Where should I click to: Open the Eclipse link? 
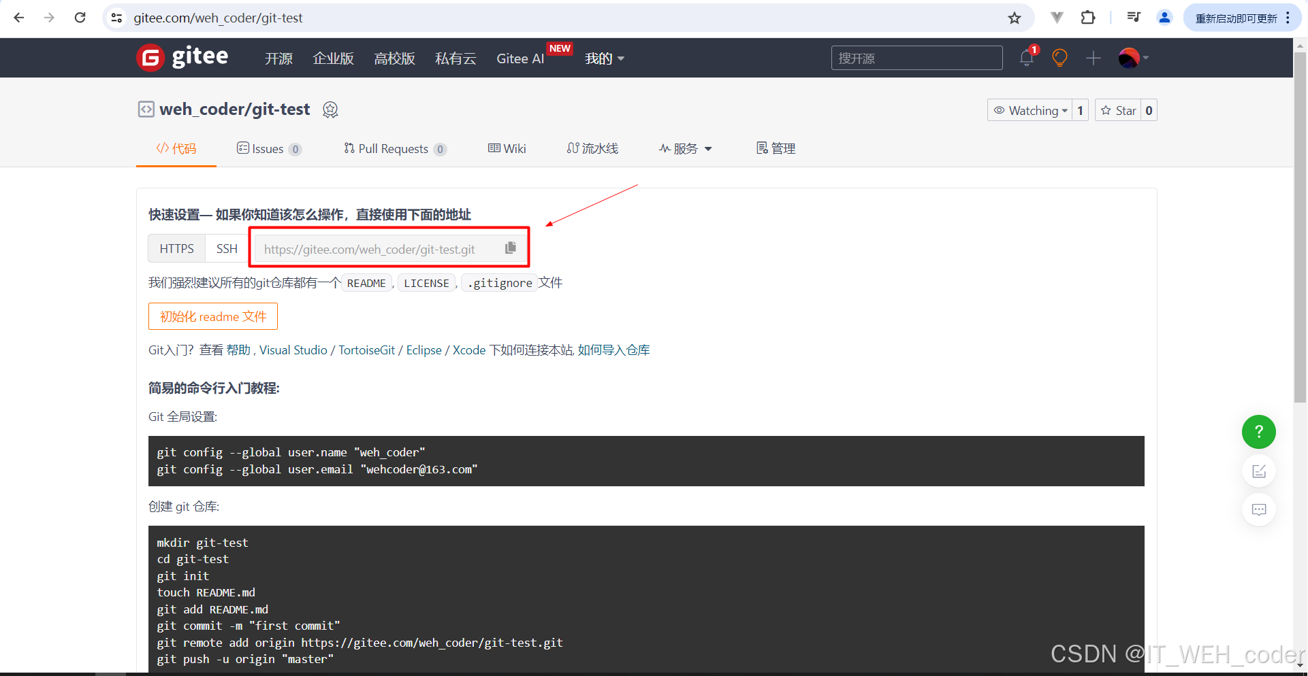424,350
